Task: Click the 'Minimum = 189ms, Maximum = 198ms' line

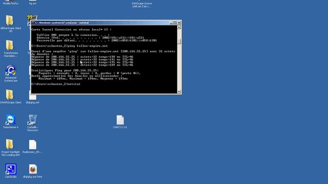Action: pos(83,79)
